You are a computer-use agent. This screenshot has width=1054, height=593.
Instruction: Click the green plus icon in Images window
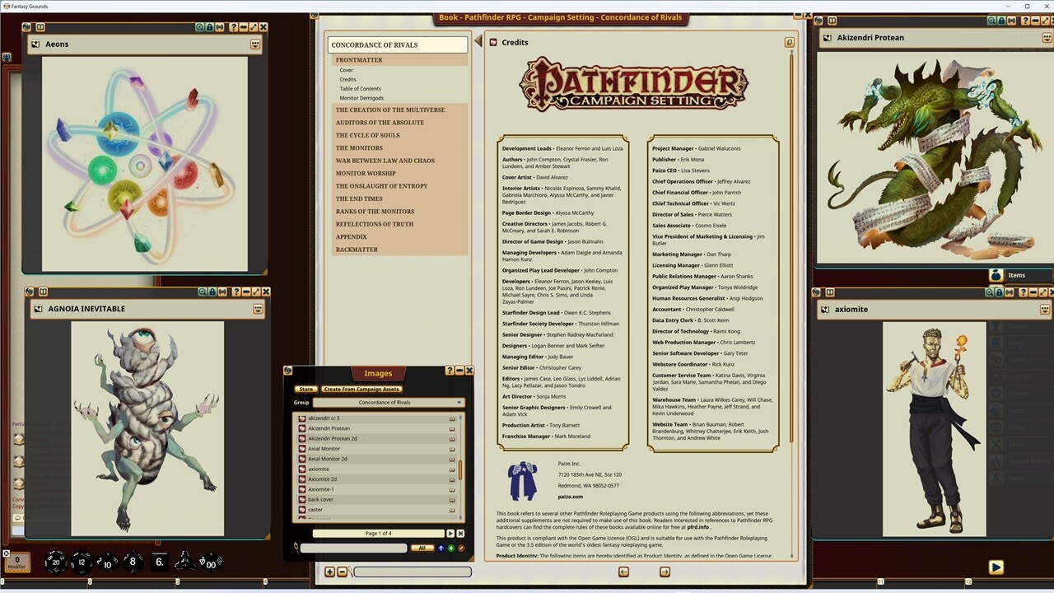tap(450, 549)
